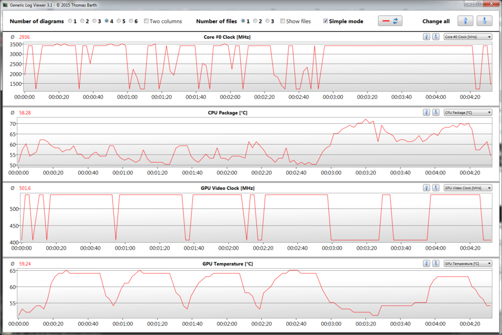Viewport: 502px width, 335px height.
Task: Click the red line refresh button
Action: click(x=390, y=21)
